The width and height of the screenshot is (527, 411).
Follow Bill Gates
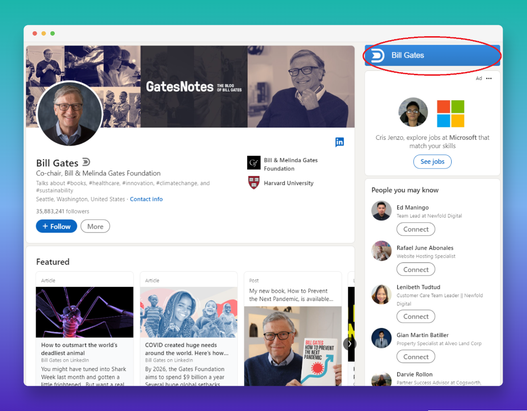coord(56,226)
